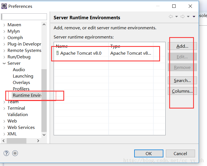
Task: Select Audio under Server
Action: point(19,70)
